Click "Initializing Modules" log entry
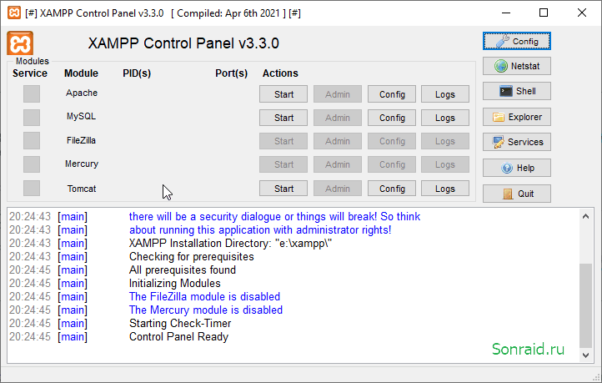 tap(175, 284)
